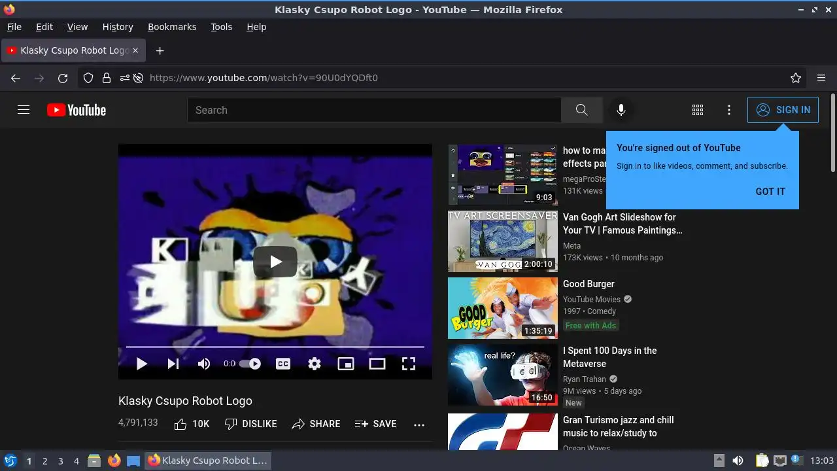Open the 16:50 Metaverse video thumbnail
Screen dimensions: 837x471
[x=503, y=375]
